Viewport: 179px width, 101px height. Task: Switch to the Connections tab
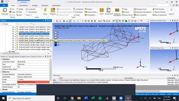pos(23,5)
